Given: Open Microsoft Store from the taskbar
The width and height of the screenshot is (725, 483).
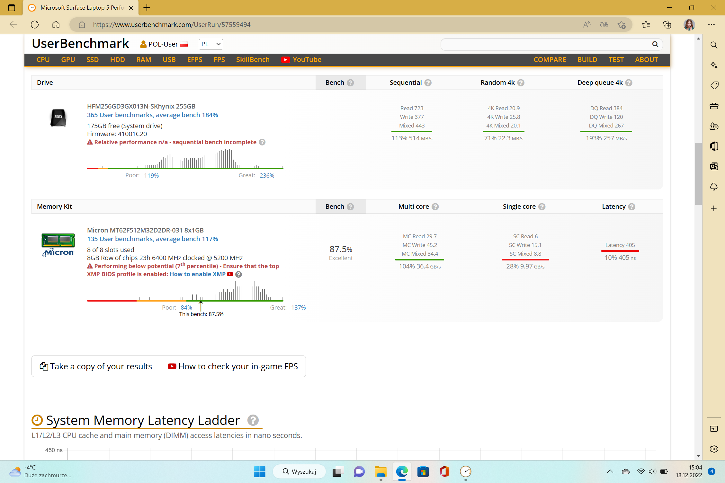Looking at the screenshot, I should pos(423,472).
